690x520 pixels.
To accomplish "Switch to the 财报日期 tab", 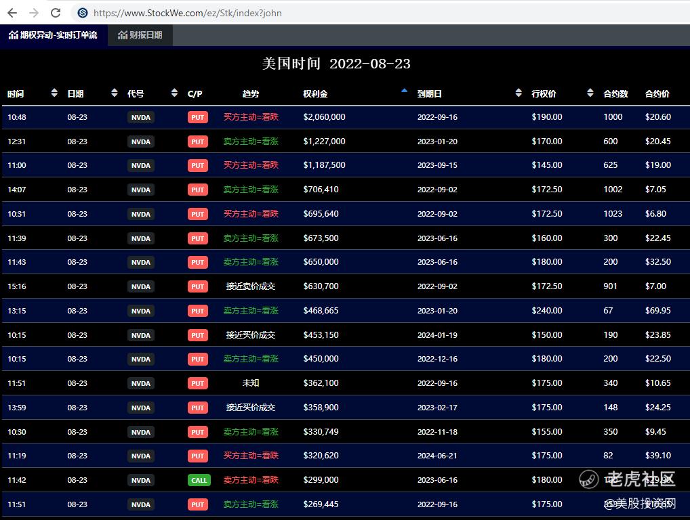I will click(x=140, y=35).
